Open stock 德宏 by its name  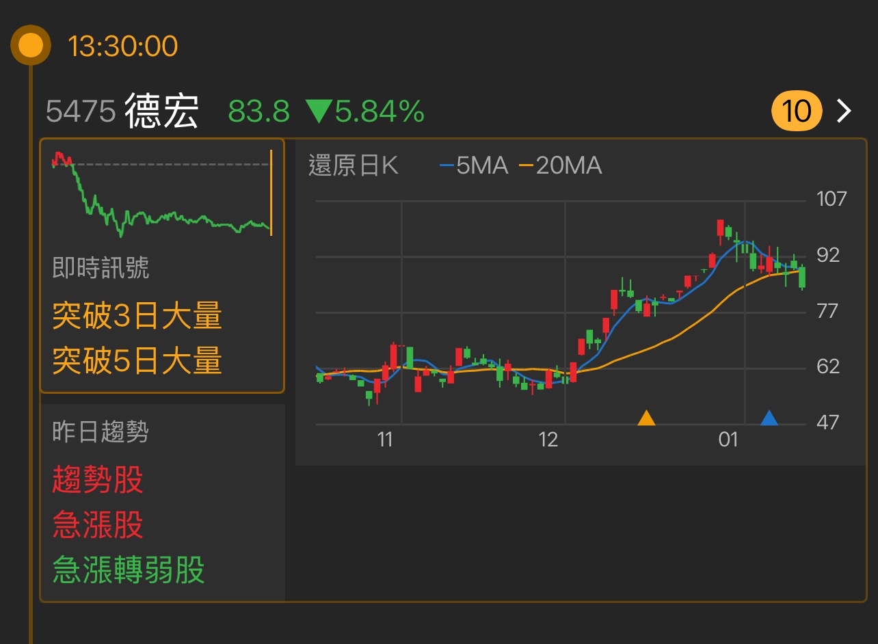point(161,111)
